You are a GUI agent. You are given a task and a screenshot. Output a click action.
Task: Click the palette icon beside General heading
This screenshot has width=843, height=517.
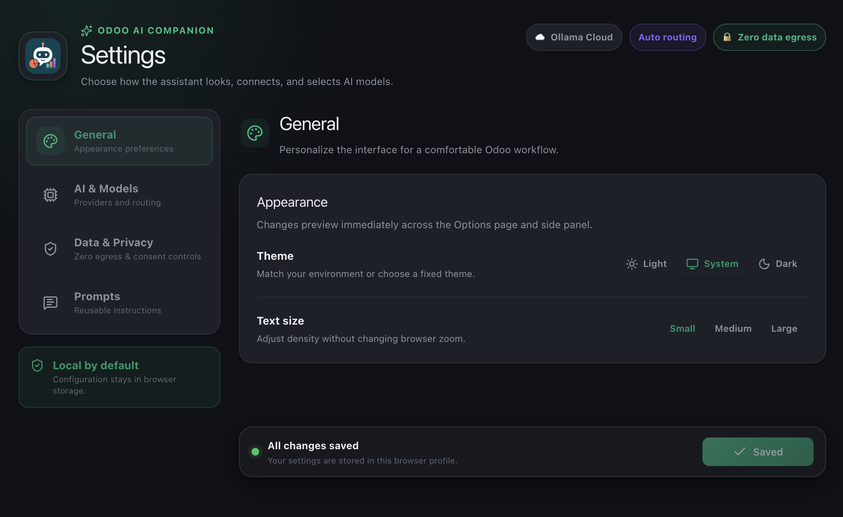[255, 133]
